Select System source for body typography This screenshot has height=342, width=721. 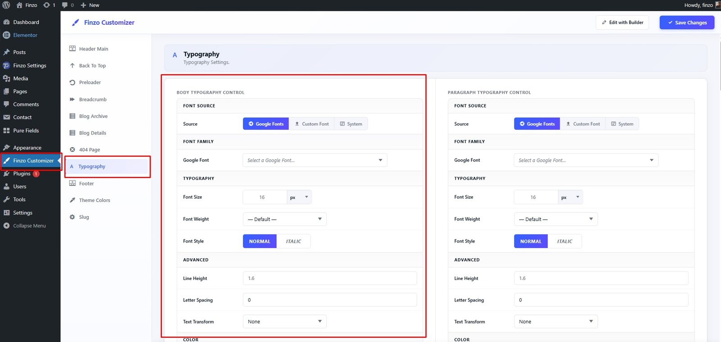351,124
